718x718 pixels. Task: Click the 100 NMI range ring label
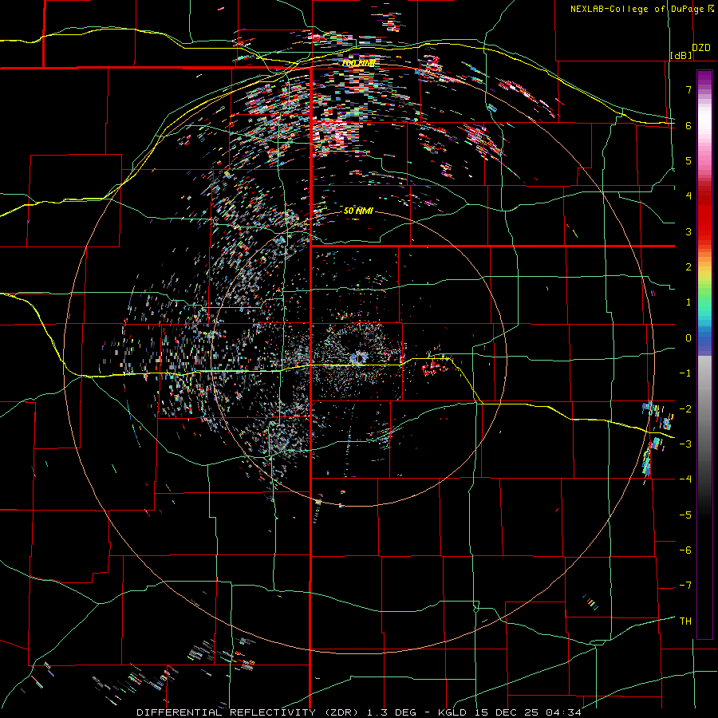click(359, 63)
